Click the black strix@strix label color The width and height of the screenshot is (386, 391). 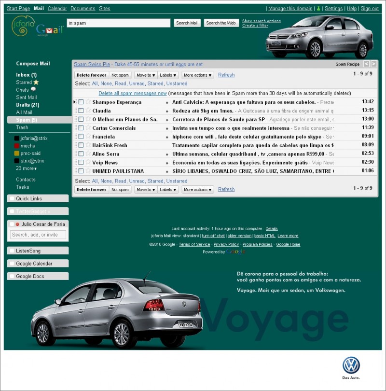coord(17,161)
